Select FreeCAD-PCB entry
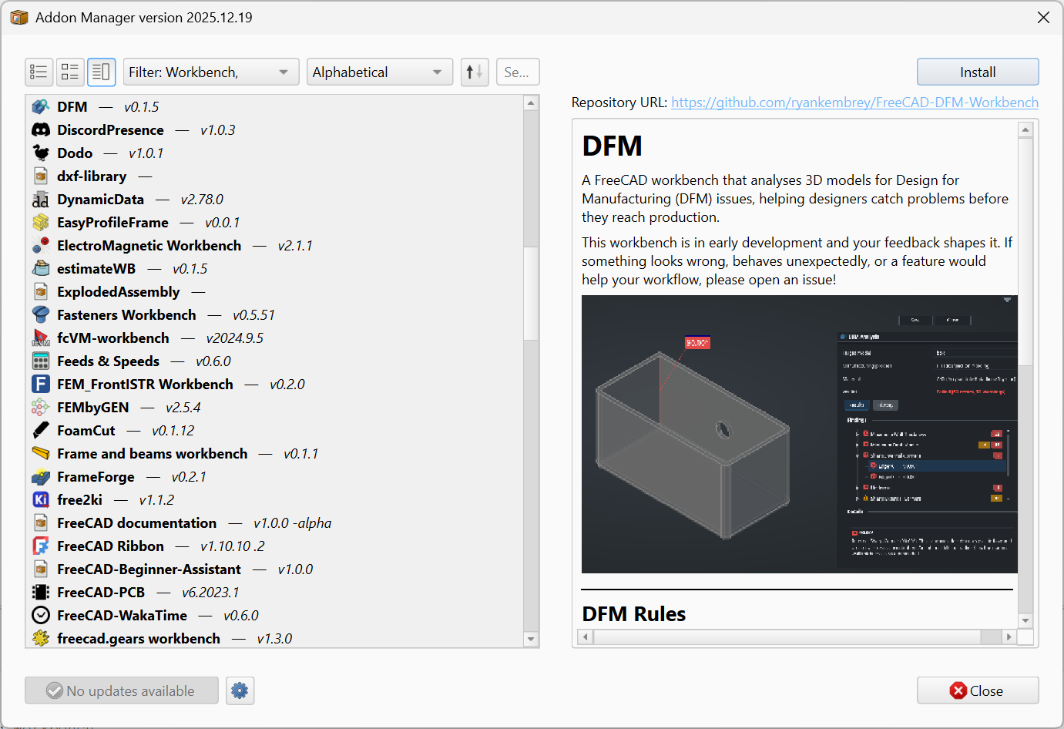The image size is (1064, 729). 274,592
